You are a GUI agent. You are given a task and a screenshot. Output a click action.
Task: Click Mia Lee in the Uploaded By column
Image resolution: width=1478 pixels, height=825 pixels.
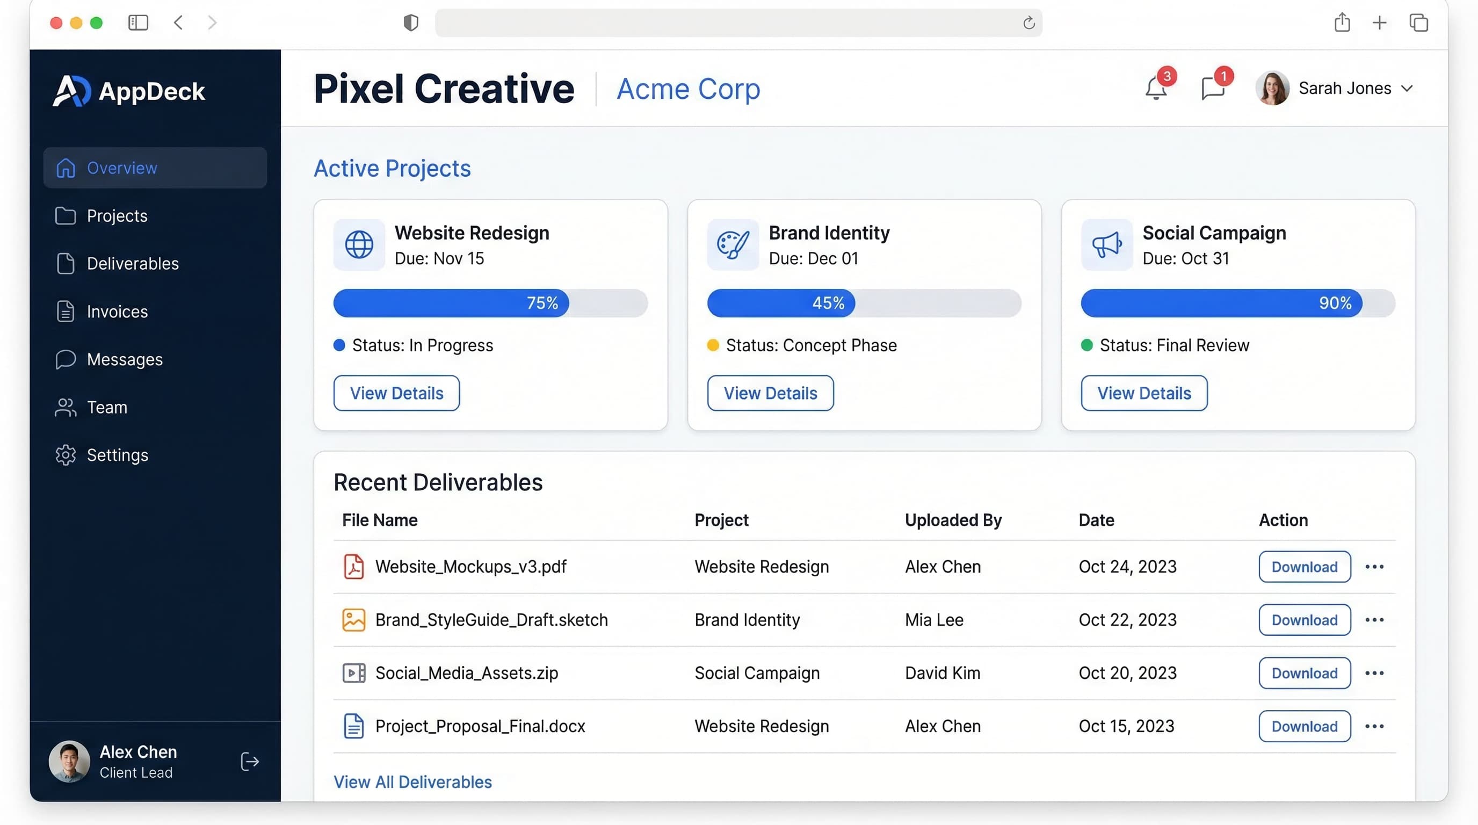934,620
